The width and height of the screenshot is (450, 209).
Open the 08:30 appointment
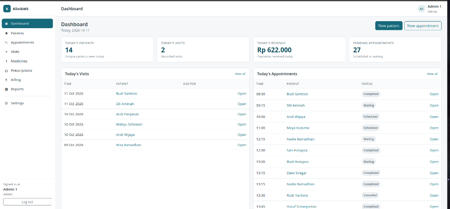(434, 94)
